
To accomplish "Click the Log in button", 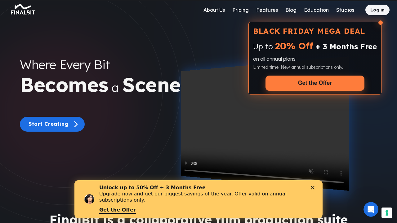I will click(x=377, y=10).
